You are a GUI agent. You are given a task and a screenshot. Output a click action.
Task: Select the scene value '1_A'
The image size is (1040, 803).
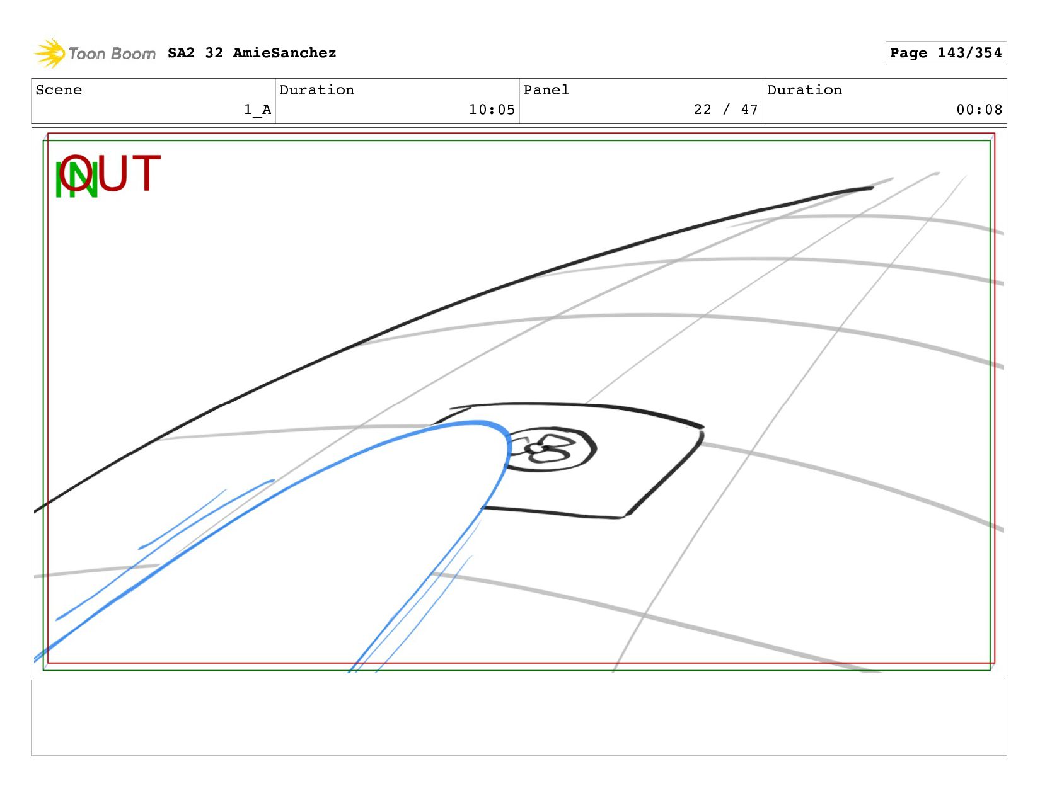tap(258, 110)
